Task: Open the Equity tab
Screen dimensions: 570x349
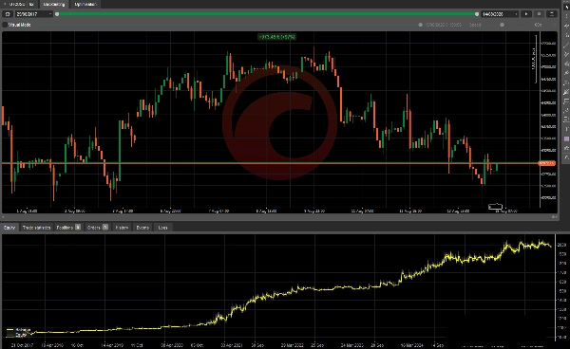Action: [9, 228]
